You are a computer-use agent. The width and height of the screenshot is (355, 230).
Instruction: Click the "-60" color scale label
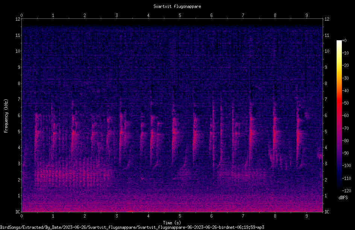346,116
